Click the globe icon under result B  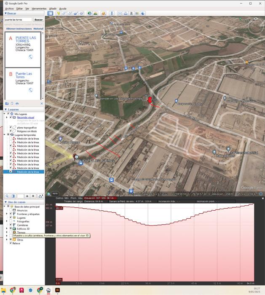tap(31, 90)
